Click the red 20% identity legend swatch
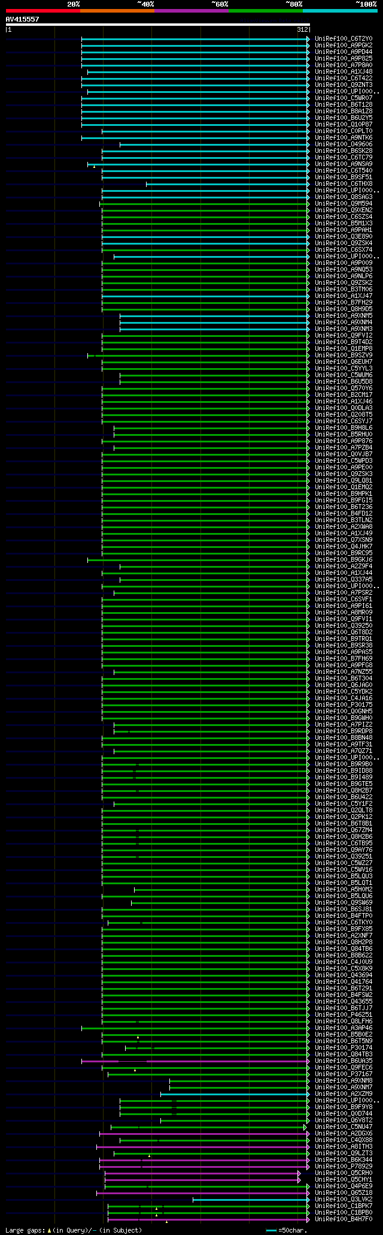 click(43, 11)
